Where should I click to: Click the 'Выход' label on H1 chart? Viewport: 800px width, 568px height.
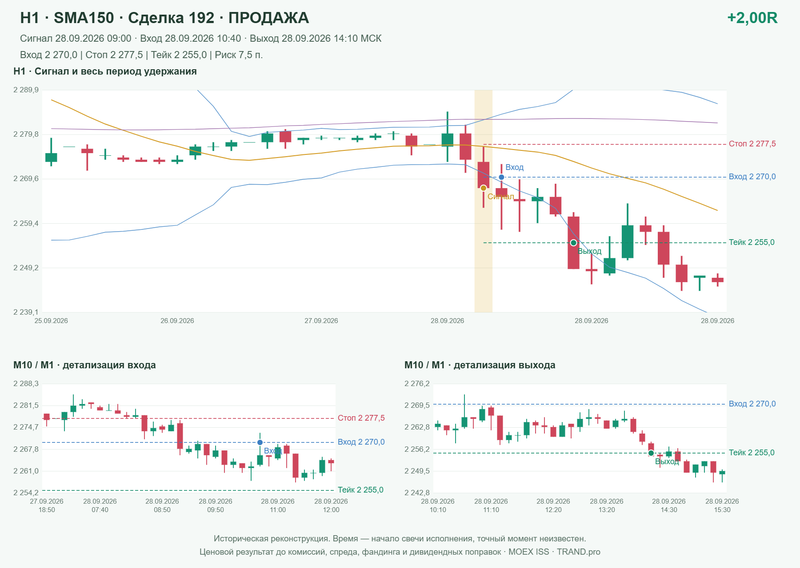[589, 251]
